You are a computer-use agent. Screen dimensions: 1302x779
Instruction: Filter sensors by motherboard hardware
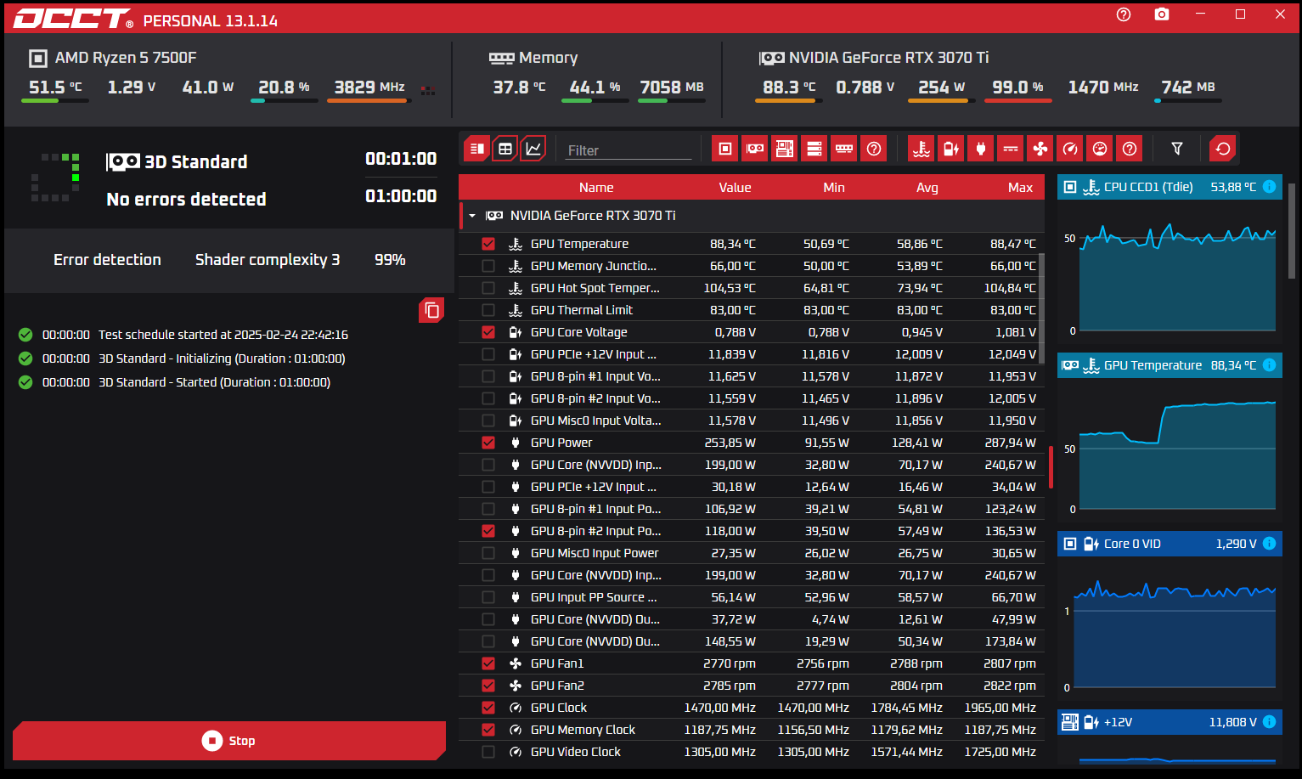coord(784,149)
